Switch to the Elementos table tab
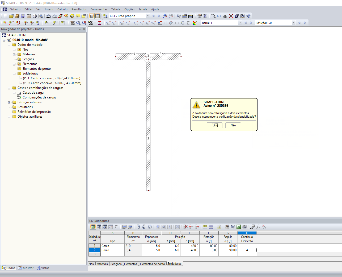The height and width of the screenshot is (277, 342). pyautogui.click(x=131, y=264)
